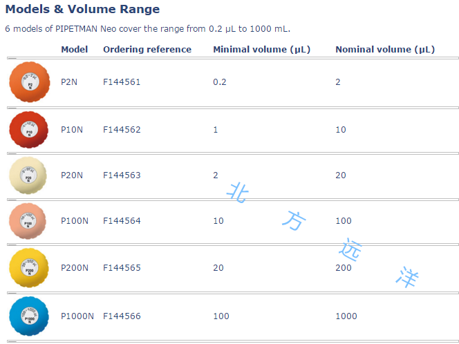The height and width of the screenshot is (344, 459).
Task: Click the yellow P200N pipette knob icon
Action: (29, 268)
